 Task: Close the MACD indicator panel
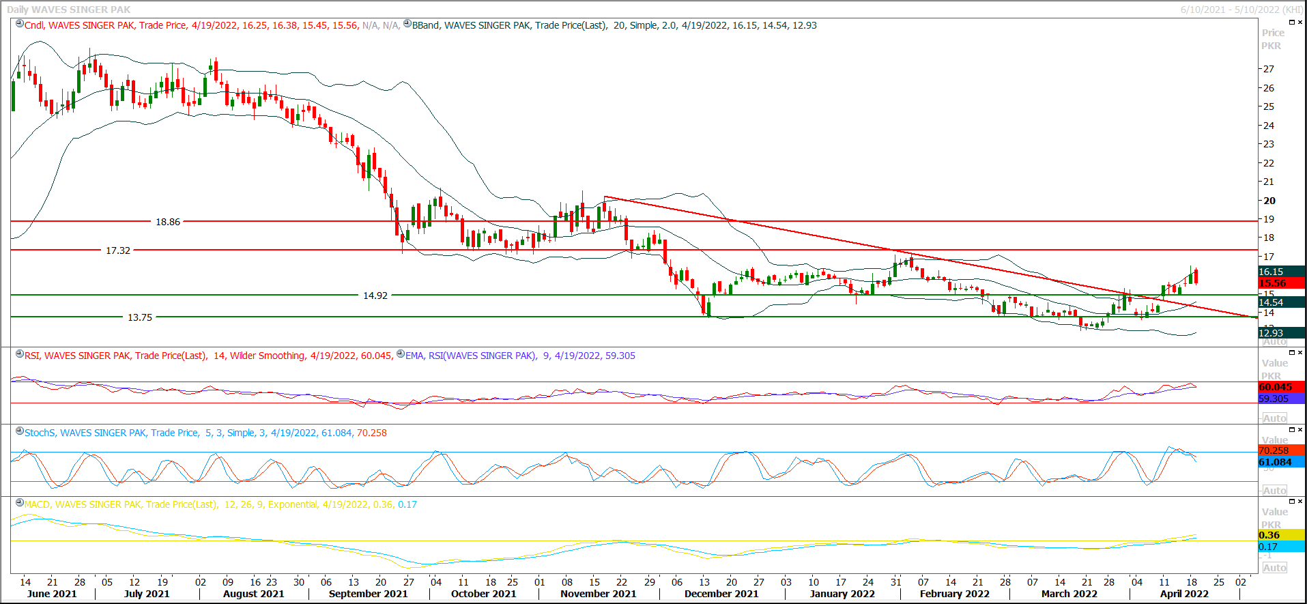(x=1300, y=502)
